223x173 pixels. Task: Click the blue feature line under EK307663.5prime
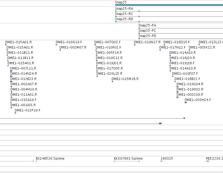click(127, 161)
